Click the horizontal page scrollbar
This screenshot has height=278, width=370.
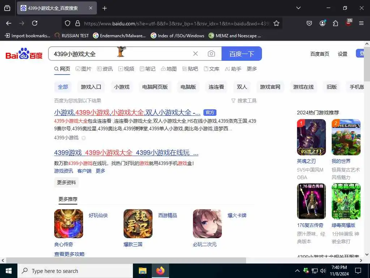pyautogui.click(x=126, y=260)
